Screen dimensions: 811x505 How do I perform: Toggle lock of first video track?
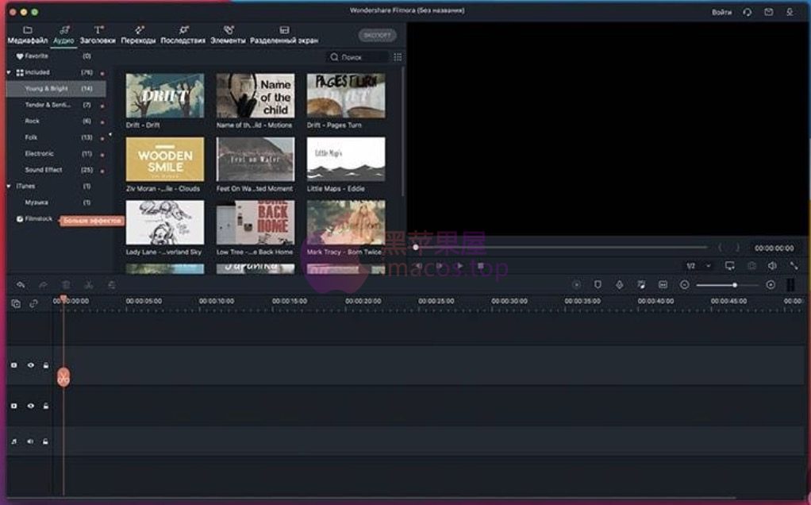pos(46,365)
